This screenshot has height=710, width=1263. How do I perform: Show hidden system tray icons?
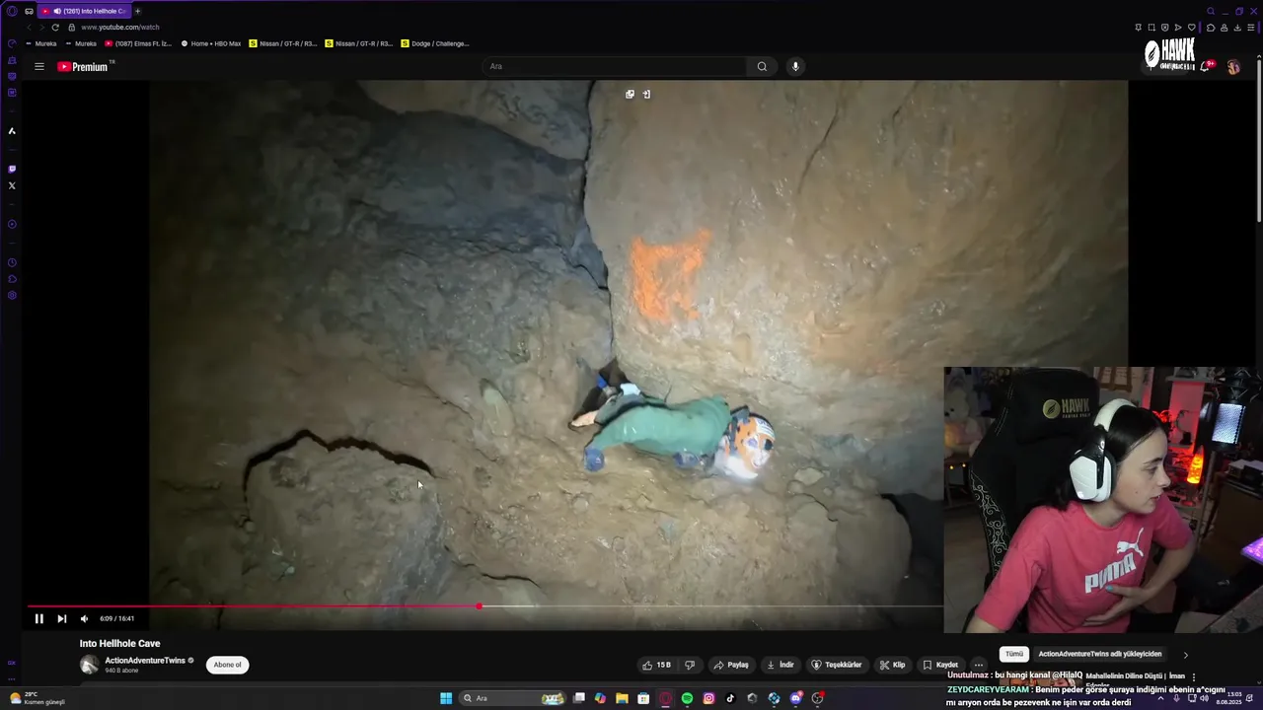1160,698
